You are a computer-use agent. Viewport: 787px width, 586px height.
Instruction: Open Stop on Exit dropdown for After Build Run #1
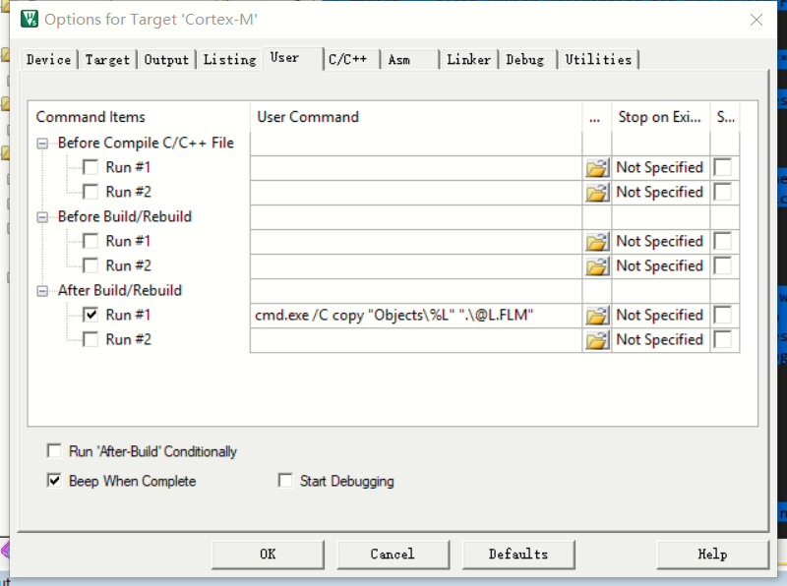pos(660,315)
